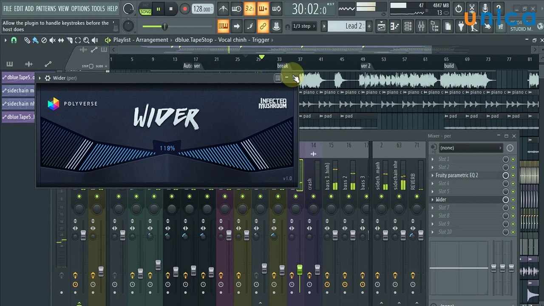Open the audio editor scissors icon
The height and width of the screenshot is (306, 544).
471,8
